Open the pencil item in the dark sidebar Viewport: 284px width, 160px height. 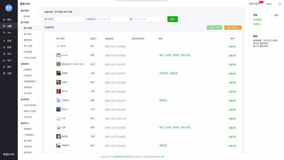coord(7,67)
